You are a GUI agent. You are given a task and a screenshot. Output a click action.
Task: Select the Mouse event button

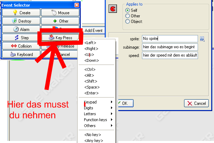pos(60,13)
